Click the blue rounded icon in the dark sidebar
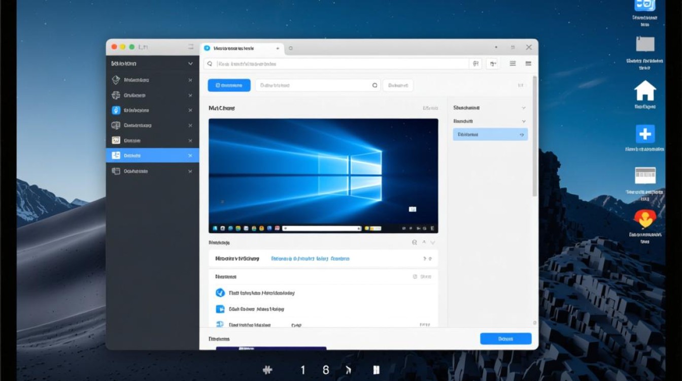 [x=116, y=110]
